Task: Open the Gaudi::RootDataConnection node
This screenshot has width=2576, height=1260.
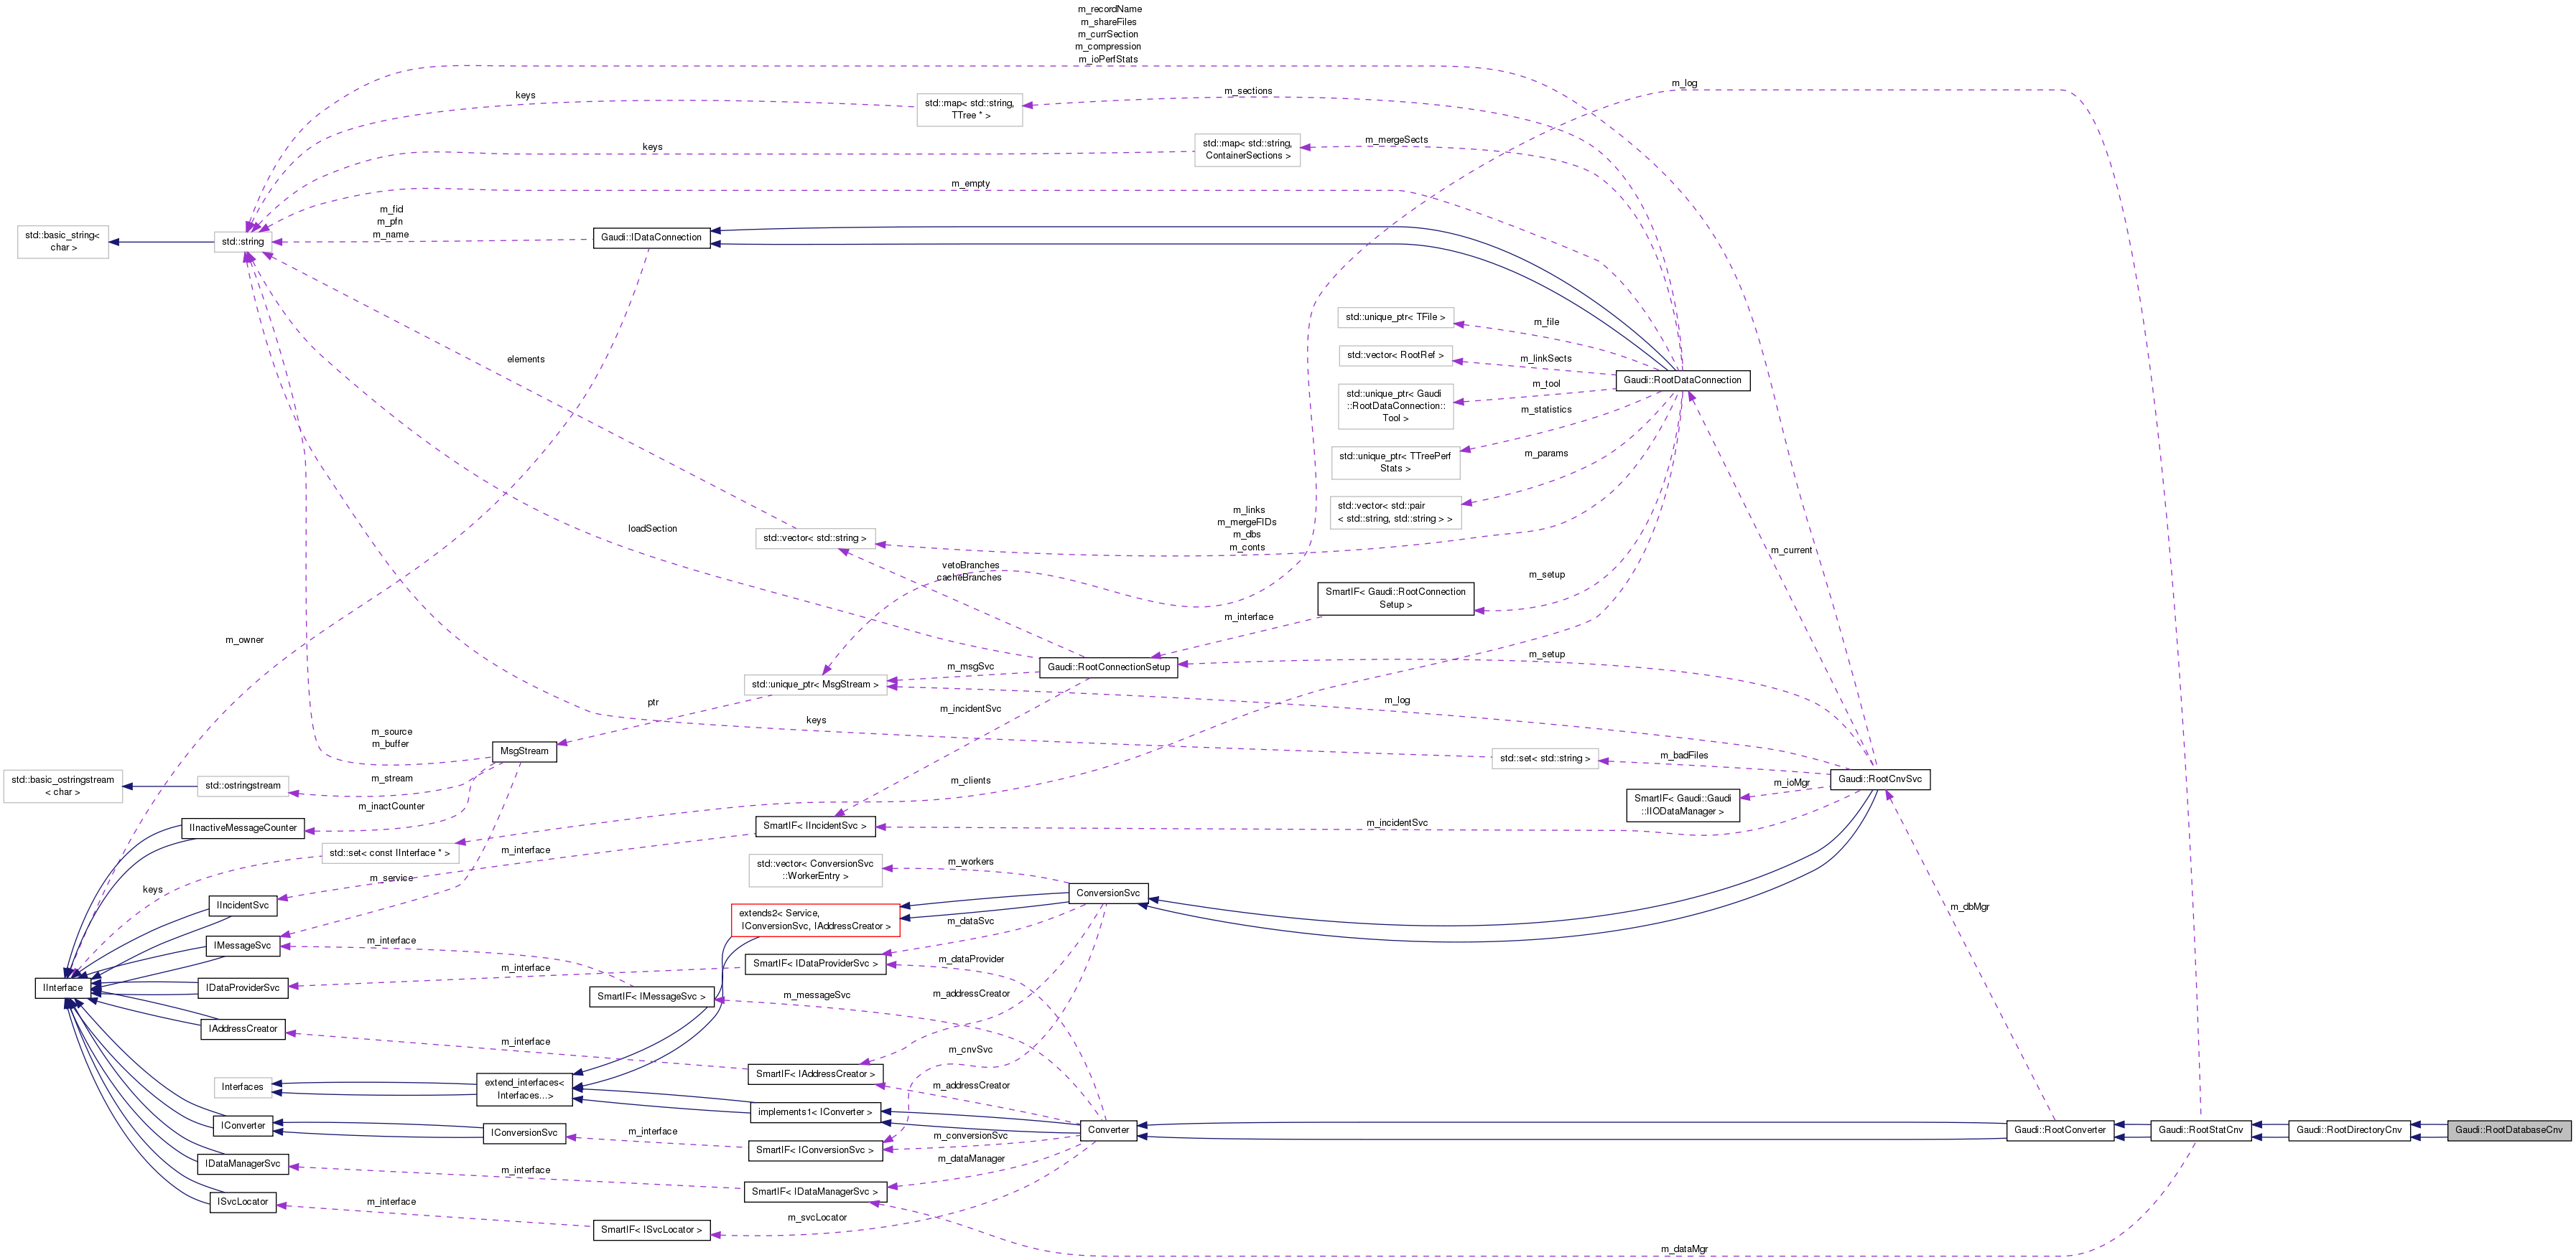Action: click(1683, 381)
